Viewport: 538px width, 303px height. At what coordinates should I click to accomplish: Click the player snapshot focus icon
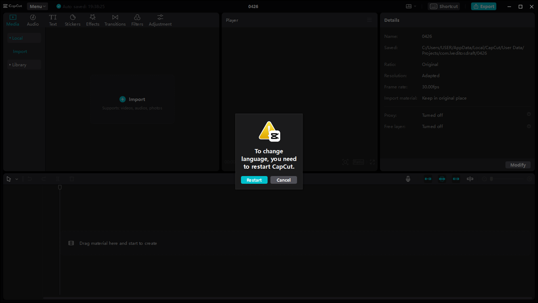345,162
